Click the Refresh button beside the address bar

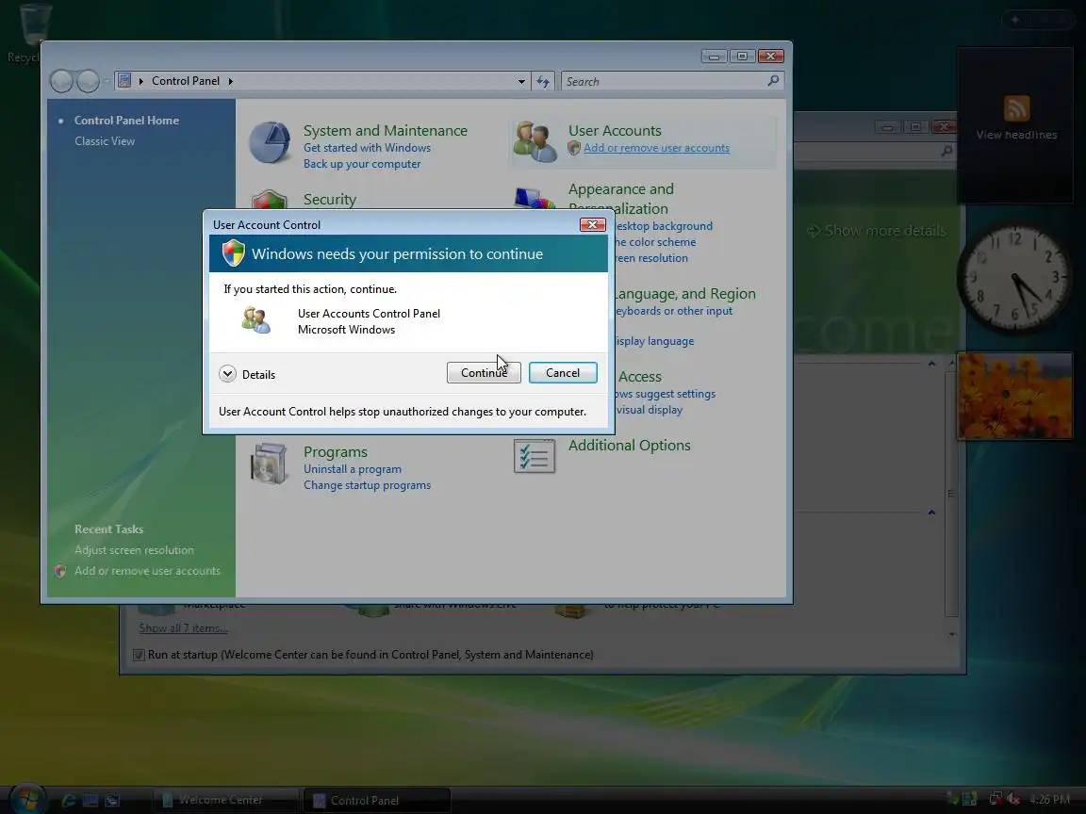coord(543,82)
